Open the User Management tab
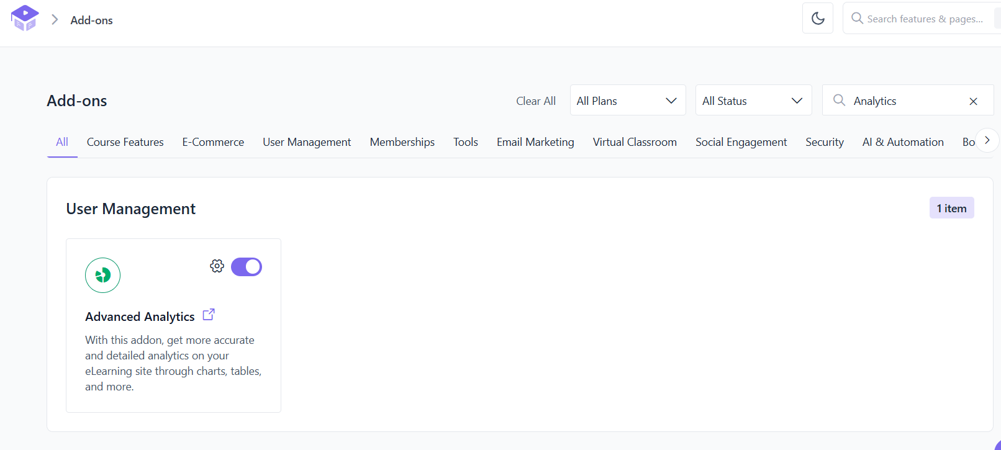Screen dimensions: 1001x450 point(307,142)
